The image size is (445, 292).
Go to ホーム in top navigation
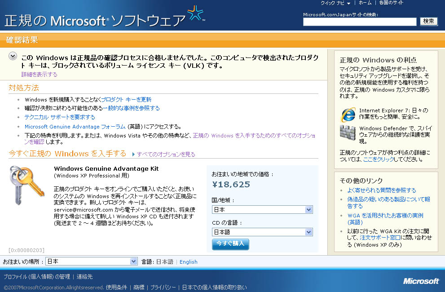click(365, 3)
